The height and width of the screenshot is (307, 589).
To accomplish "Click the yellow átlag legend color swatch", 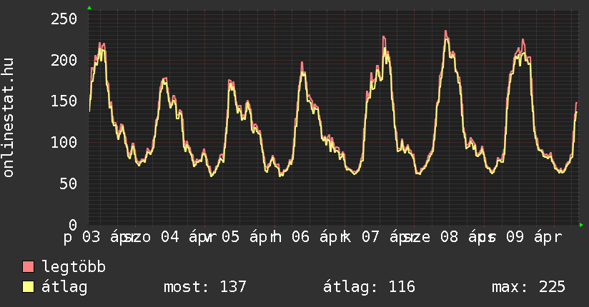I will pos(29,287).
